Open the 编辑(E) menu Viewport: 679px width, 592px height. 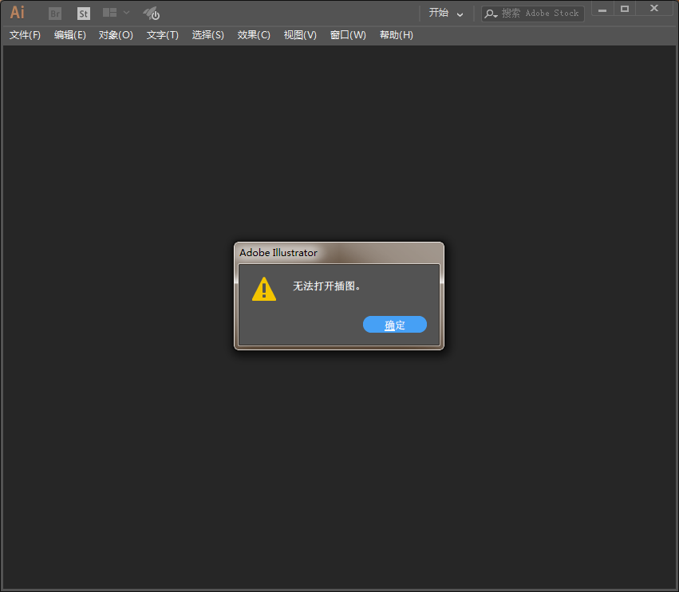pos(70,35)
